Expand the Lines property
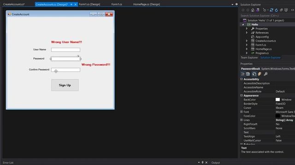 click(x=242, y=120)
